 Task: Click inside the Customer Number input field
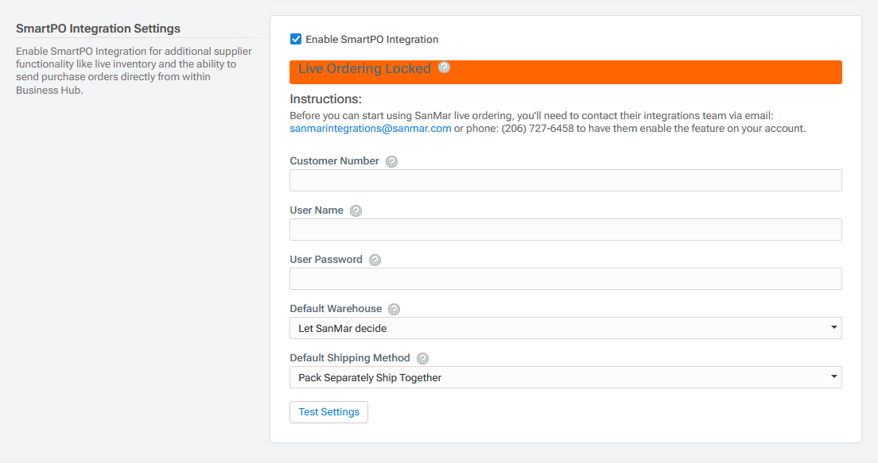(565, 179)
